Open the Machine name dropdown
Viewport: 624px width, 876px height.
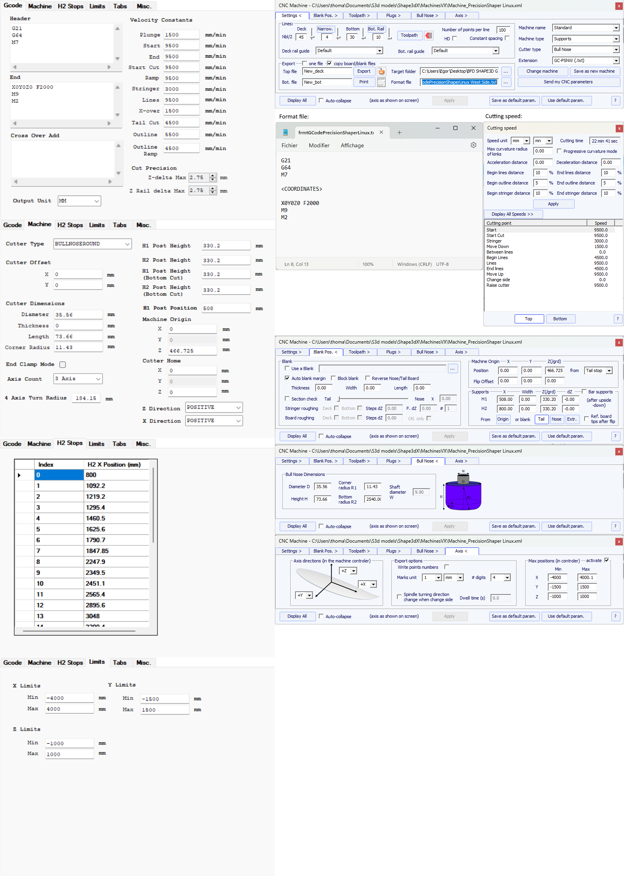[616, 28]
